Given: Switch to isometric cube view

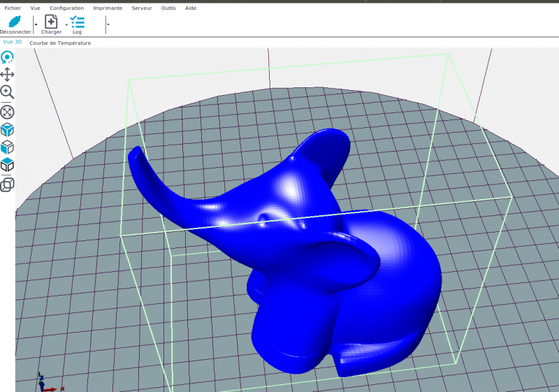Looking at the screenshot, I should [x=7, y=130].
